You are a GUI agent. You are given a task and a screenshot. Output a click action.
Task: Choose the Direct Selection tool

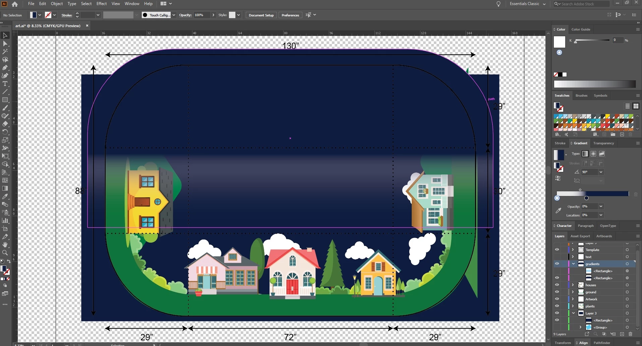[x=5, y=44]
